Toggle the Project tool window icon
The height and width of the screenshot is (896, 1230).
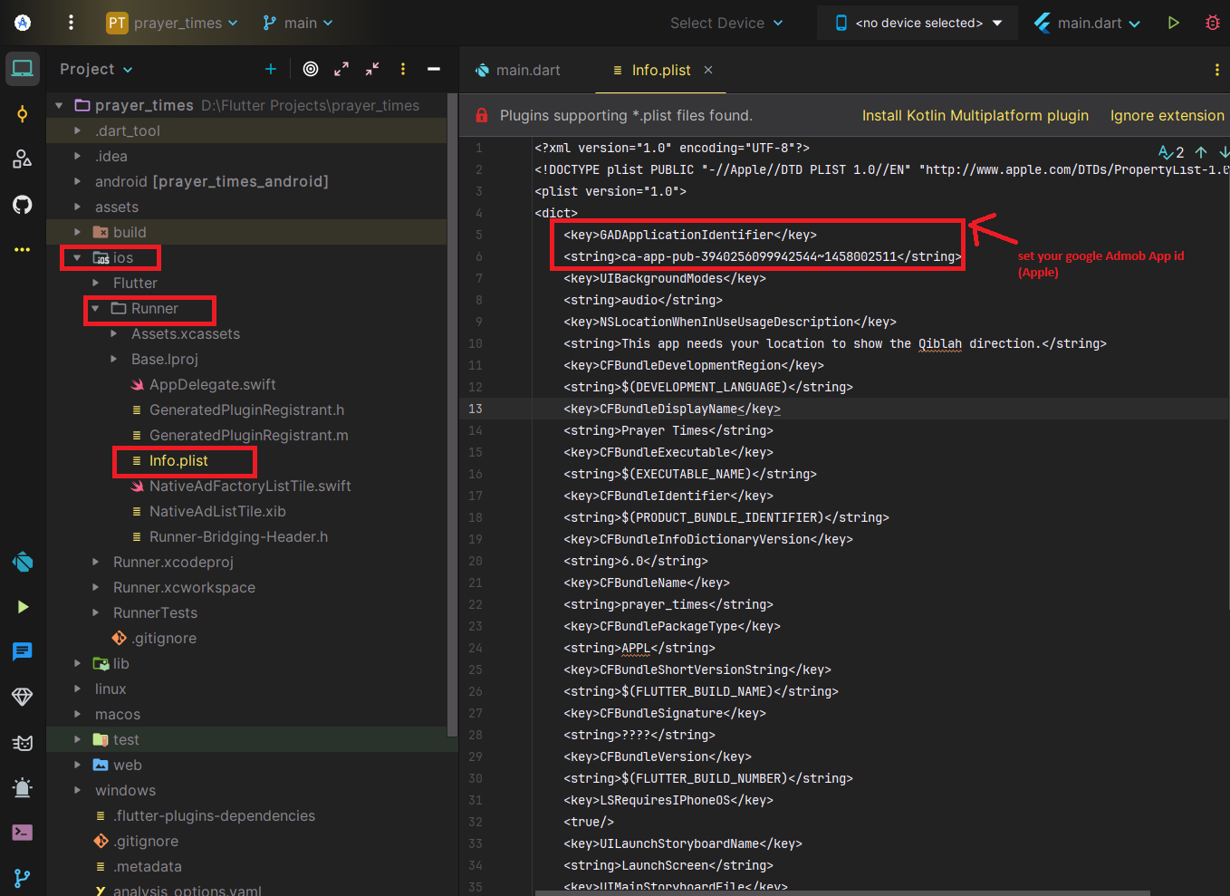pos(23,69)
